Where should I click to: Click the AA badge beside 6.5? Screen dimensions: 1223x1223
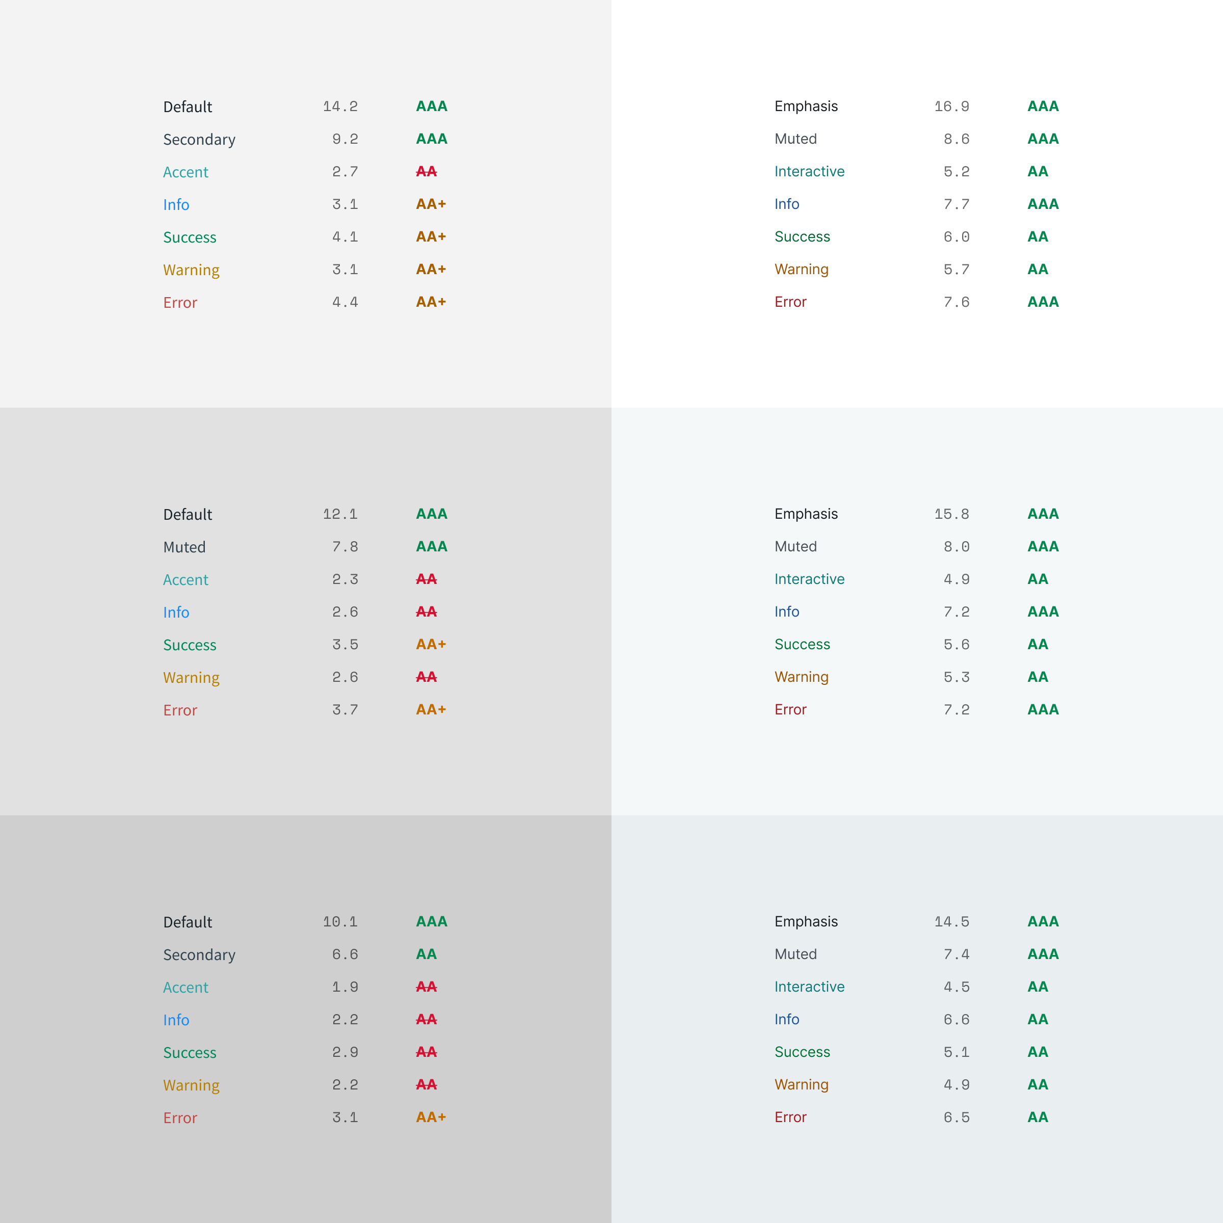[x=1037, y=1118]
